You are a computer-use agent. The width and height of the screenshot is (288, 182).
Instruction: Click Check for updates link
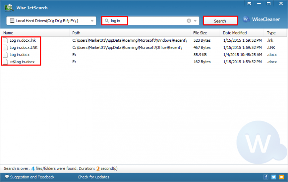pyautogui.click(x=94, y=177)
